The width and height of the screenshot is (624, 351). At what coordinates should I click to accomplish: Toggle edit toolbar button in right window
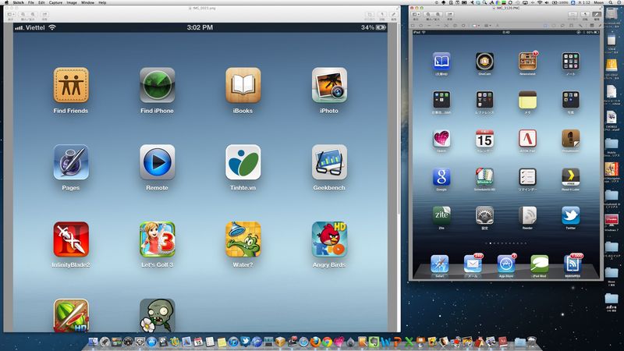pyautogui.click(x=596, y=14)
